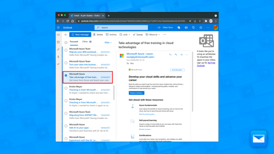Image resolution: width=274 pixels, height=154 pixels.
Task: Open Calendar from the sidebar
Action: 58,42
